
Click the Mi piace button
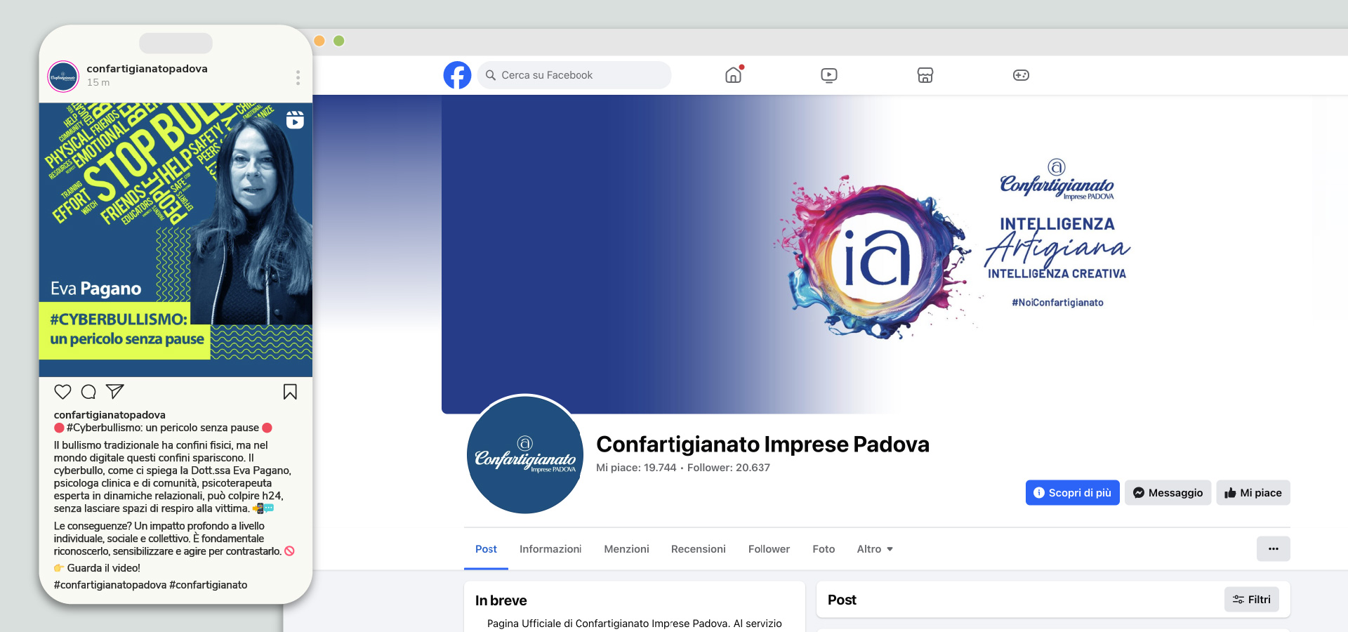[x=1253, y=493]
